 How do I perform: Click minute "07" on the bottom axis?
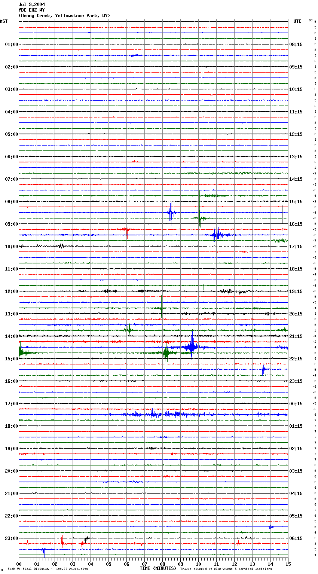click(x=144, y=564)
